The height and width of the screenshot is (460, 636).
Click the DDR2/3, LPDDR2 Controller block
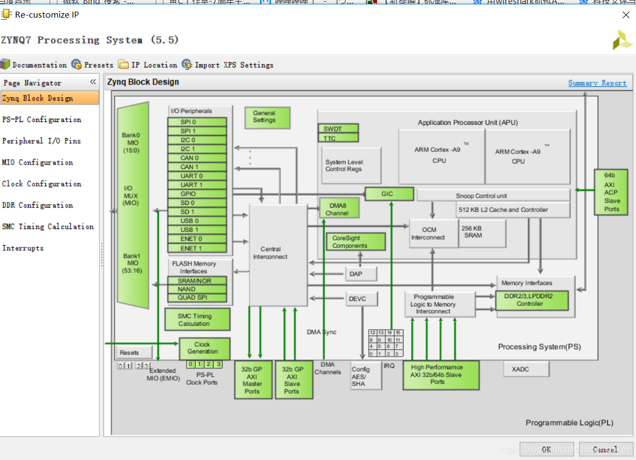tap(532, 300)
